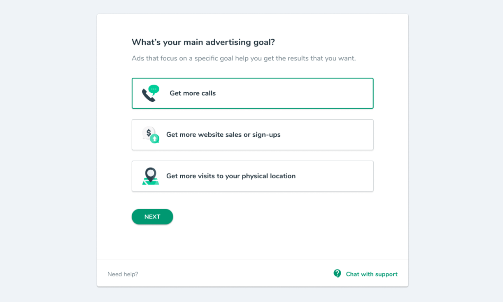
Task: Click the map pin location icon
Action: 151,174
